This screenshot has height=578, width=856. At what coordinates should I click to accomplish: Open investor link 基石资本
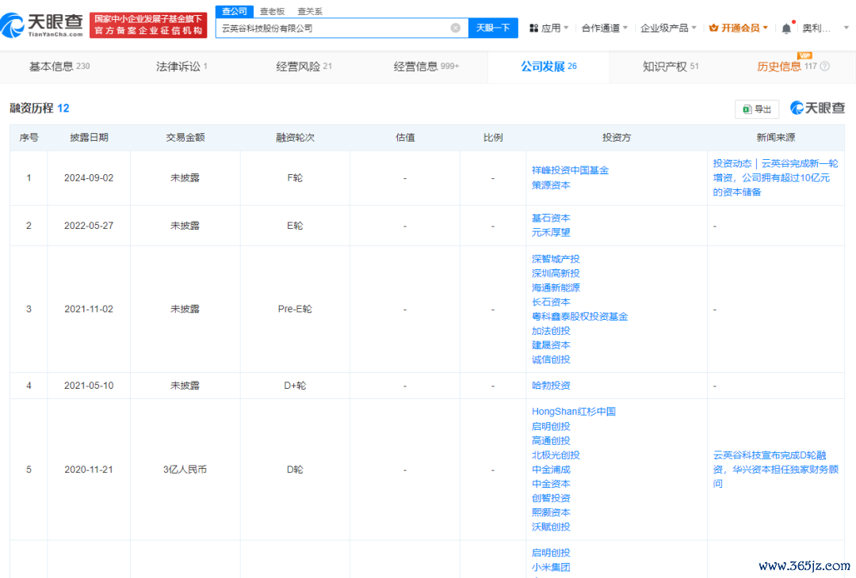(x=551, y=218)
